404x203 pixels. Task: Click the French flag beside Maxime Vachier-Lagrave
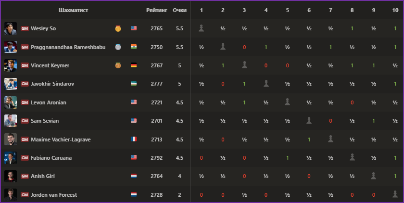pyautogui.click(x=134, y=139)
